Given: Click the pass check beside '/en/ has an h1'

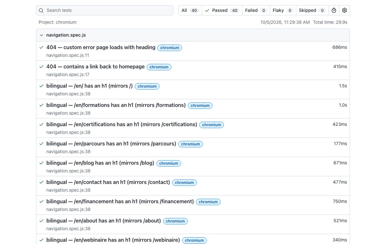Looking at the screenshot, I should 41,86.
